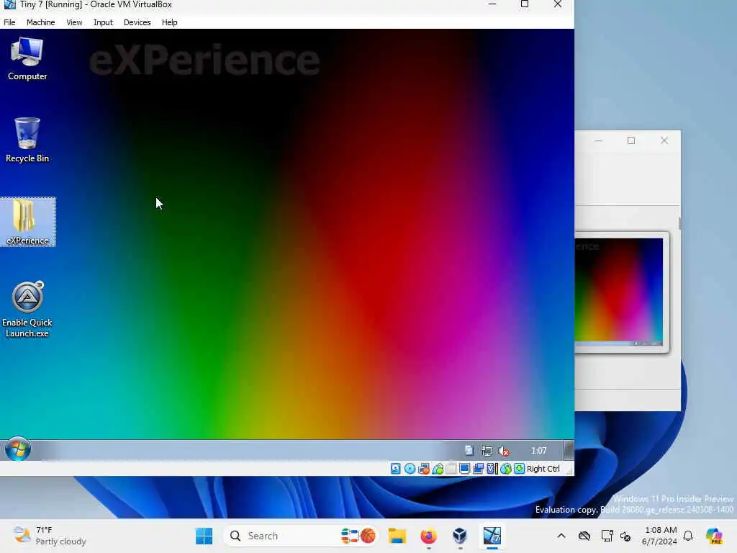Image resolution: width=737 pixels, height=553 pixels.
Task: Click the host muted volume tray icon
Action: [625, 536]
